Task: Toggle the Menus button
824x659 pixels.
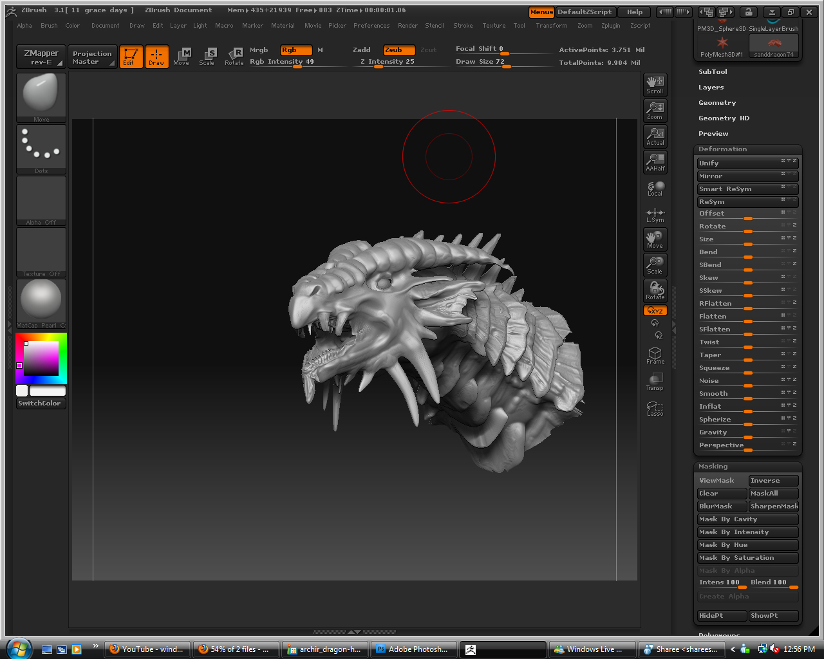Action: (541, 12)
